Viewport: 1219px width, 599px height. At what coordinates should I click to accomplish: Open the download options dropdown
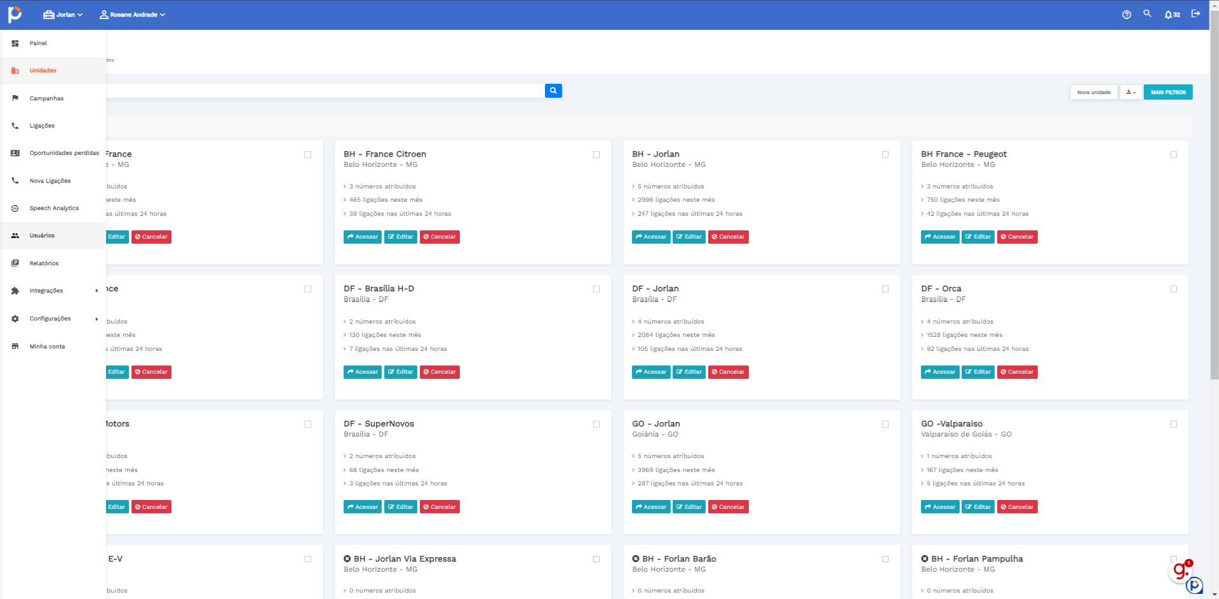click(1131, 92)
